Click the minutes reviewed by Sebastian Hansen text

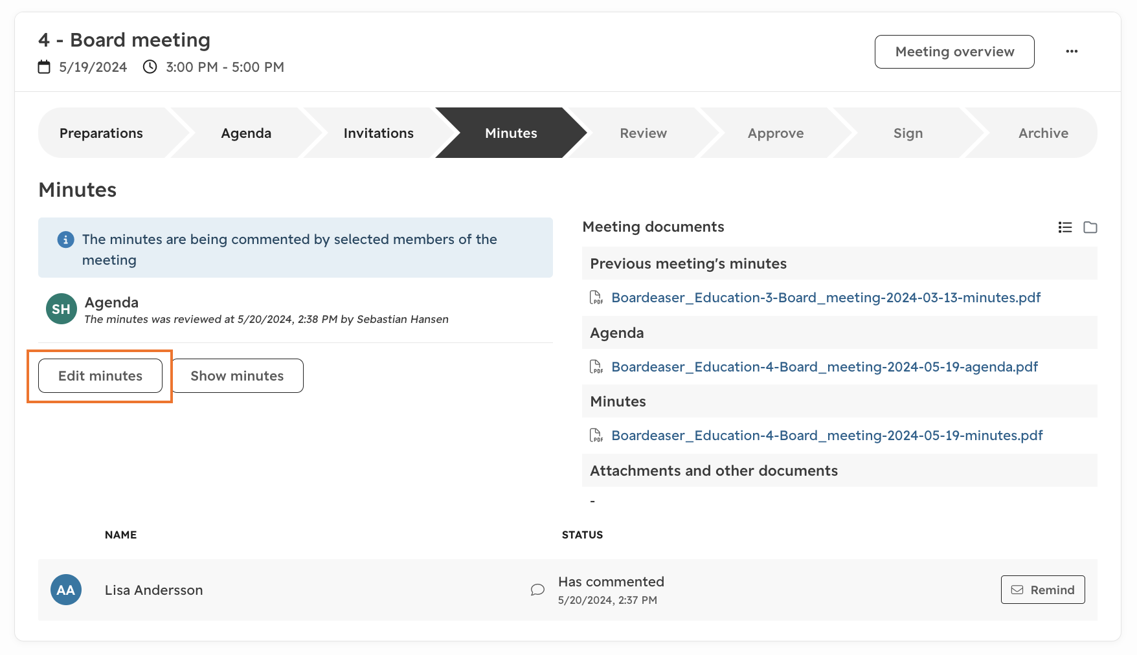coord(267,319)
